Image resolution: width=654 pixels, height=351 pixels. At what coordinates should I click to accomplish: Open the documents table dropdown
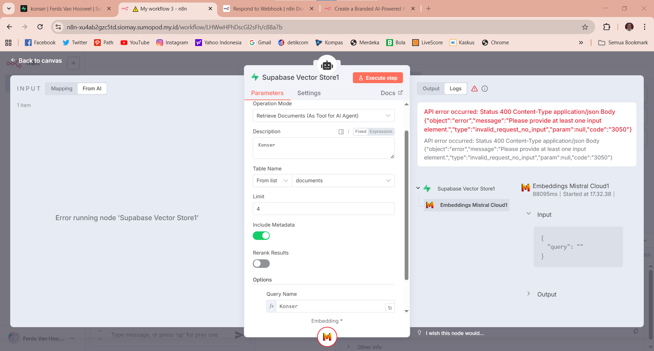pyautogui.click(x=343, y=181)
